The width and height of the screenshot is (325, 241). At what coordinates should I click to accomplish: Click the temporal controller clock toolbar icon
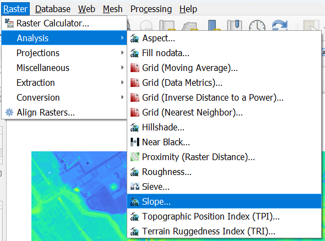coord(257,26)
